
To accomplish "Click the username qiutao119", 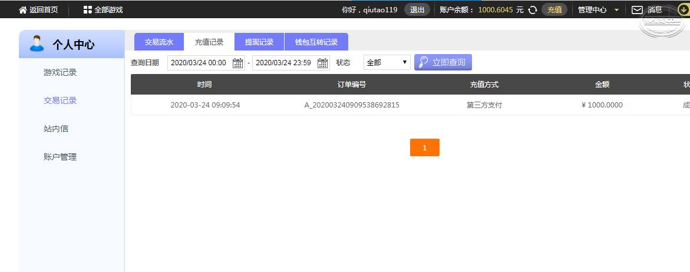I will coord(380,9).
